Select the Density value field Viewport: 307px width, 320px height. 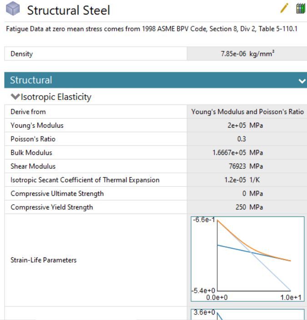coord(247,54)
